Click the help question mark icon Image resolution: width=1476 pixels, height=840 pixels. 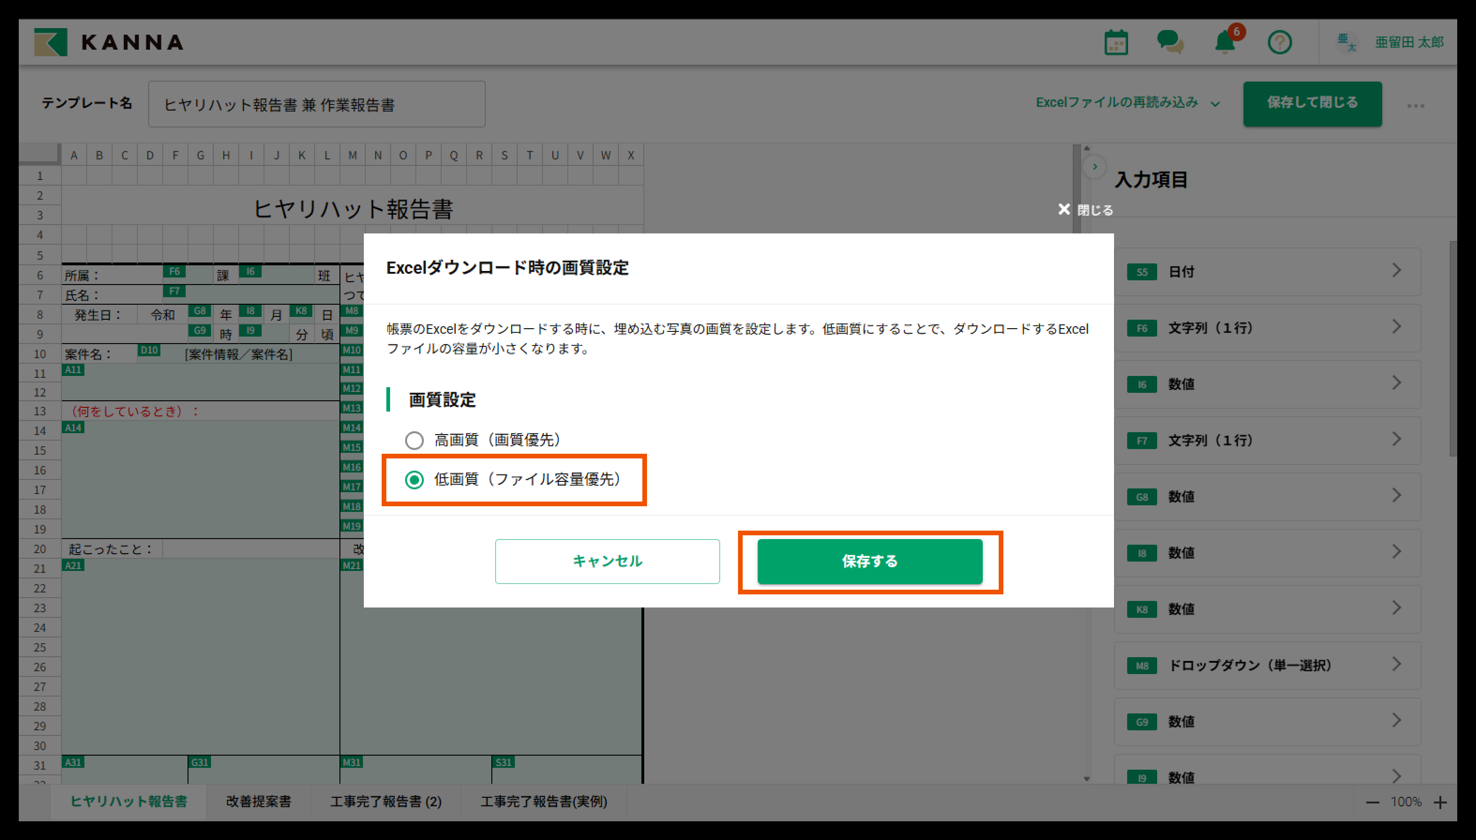click(1279, 42)
